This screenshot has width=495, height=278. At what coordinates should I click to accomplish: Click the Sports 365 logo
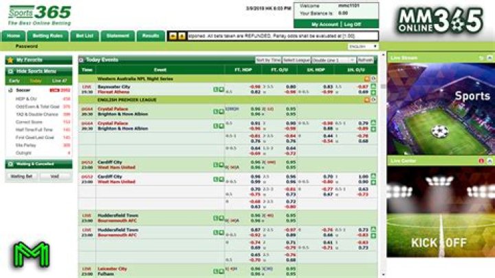[x=40, y=15]
